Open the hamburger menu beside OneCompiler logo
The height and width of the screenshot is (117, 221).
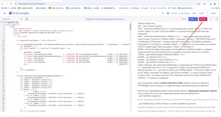[5, 13]
